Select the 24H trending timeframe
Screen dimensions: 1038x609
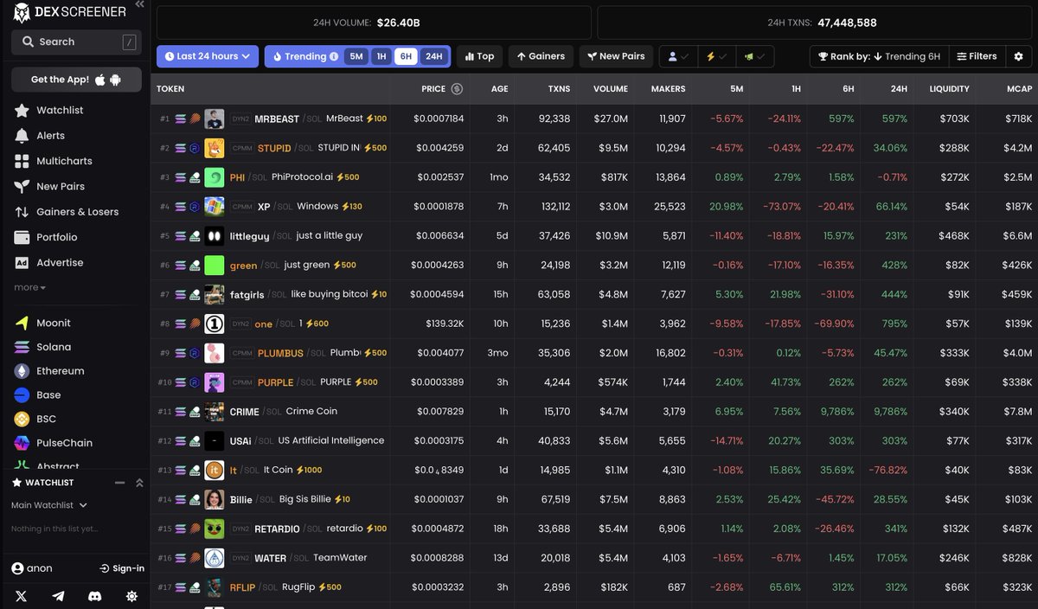point(433,56)
